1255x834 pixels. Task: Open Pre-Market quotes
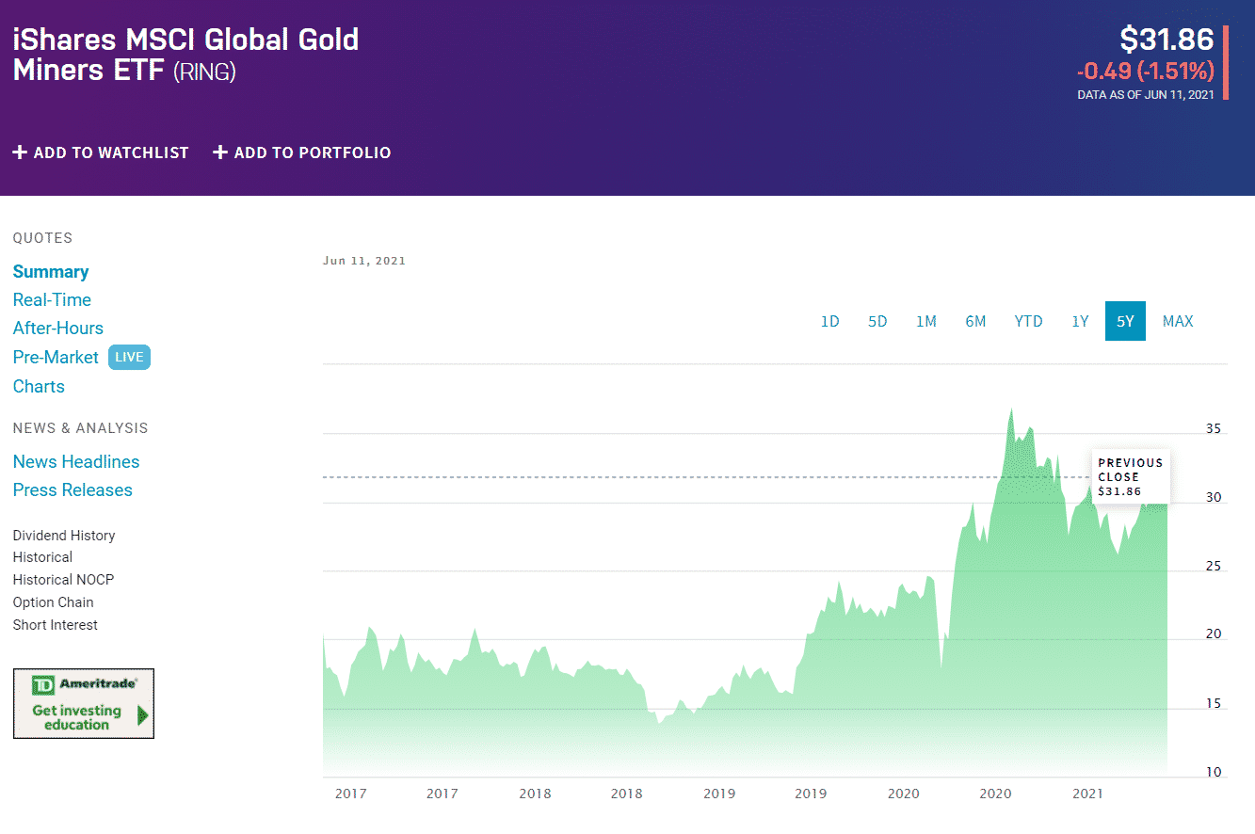pyautogui.click(x=56, y=358)
